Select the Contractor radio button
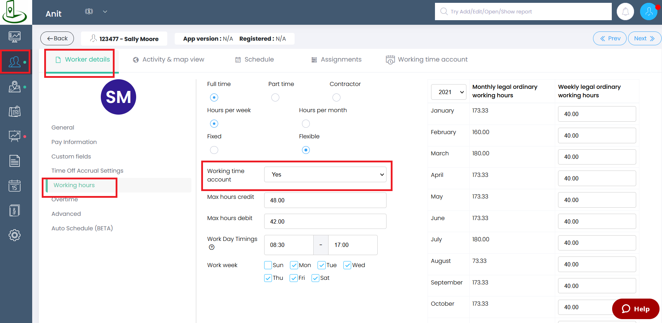This screenshot has height=323, width=662. (x=336, y=97)
